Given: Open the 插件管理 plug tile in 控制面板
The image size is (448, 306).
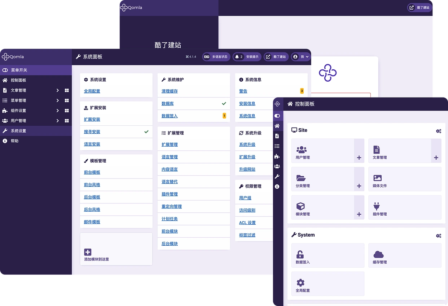Looking at the screenshot, I should pos(405,207).
